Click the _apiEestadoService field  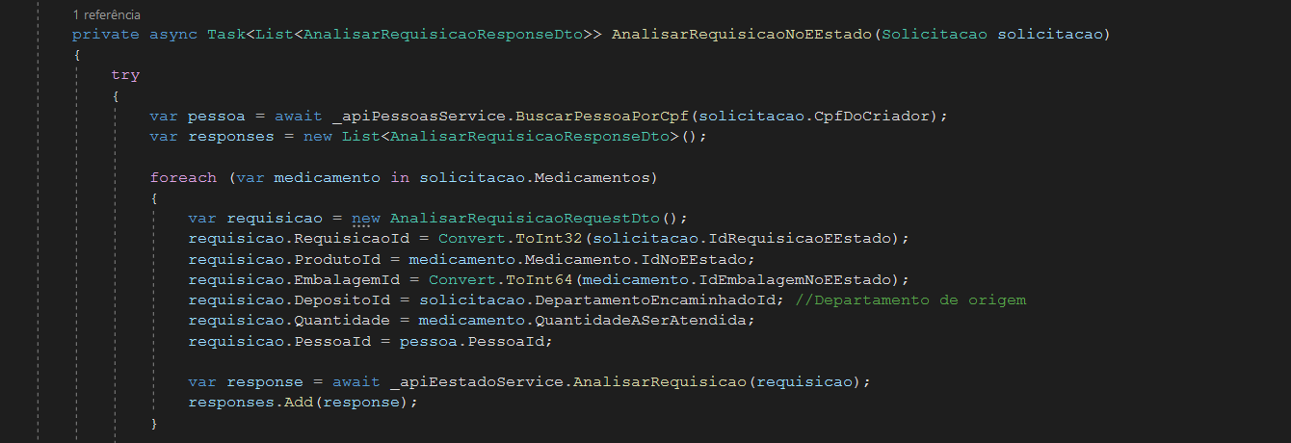click(477, 381)
